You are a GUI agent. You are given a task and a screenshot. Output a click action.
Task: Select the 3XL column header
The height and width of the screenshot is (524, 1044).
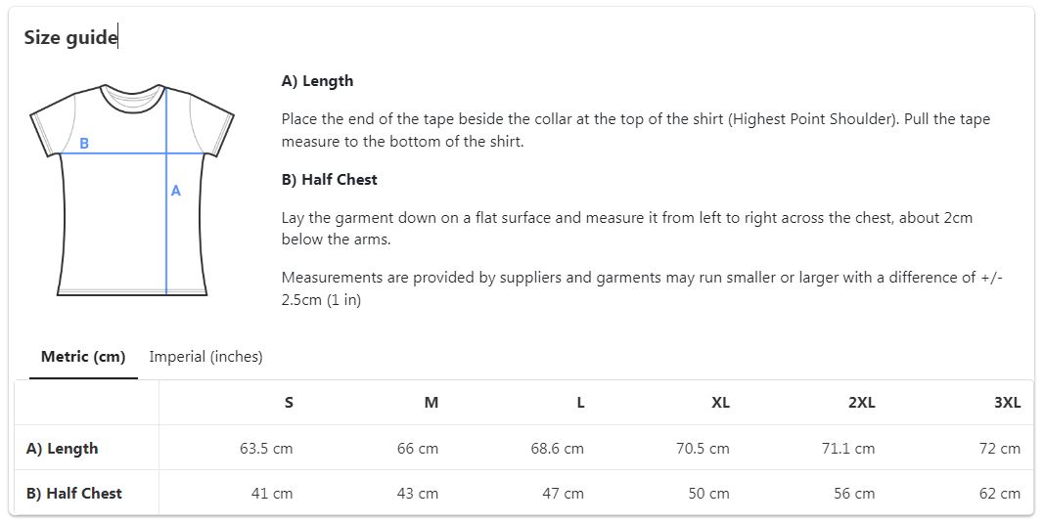coord(1008,403)
